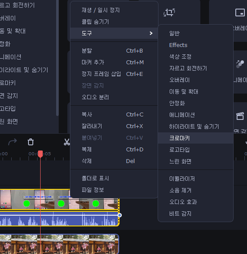
Task: Choose 마커 추가 menu entry
Action: point(114,63)
